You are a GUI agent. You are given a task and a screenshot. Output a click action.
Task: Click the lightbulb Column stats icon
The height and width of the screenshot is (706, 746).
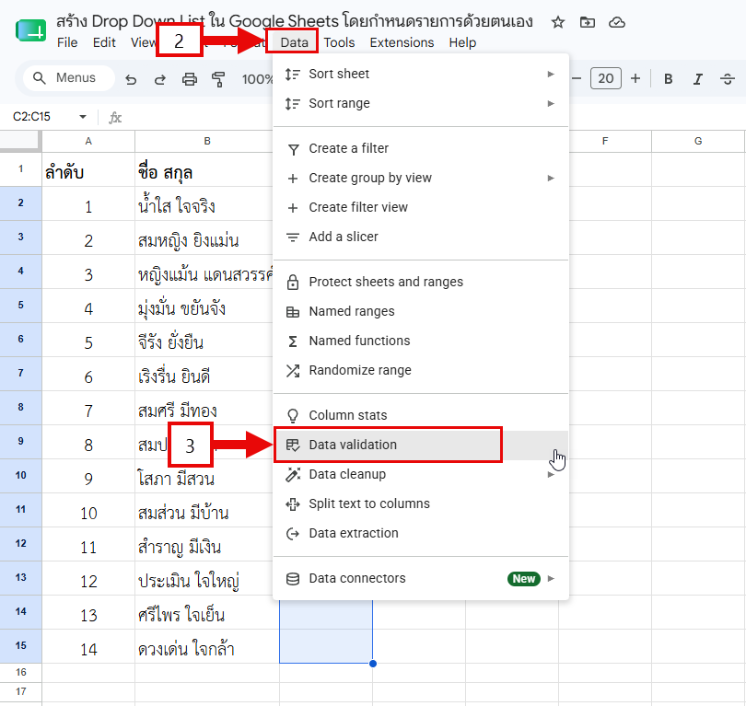pyautogui.click(x=293, y=416)
